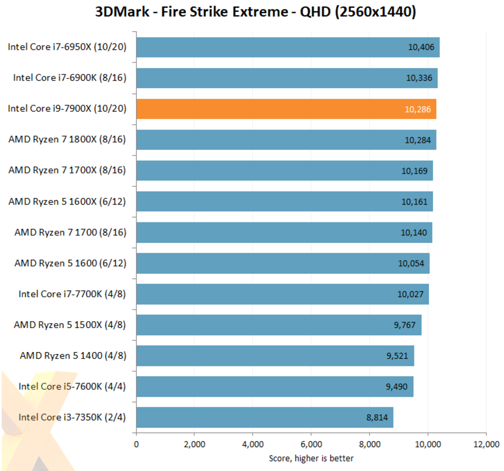The width and height of the screenshot is (504, 471).
Task: Select the 'Intel Core i7-7700K (4/8)' label
Action: coord(72,294)
